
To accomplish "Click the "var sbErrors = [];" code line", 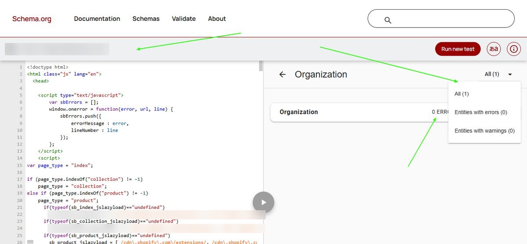I will coord(74,102).
